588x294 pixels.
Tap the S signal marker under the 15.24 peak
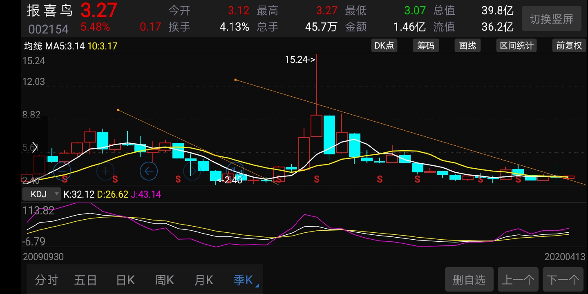coord(316,179)
